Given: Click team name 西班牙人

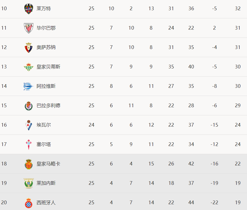Looking at the screenshot, I should click(x=46, y=202).
